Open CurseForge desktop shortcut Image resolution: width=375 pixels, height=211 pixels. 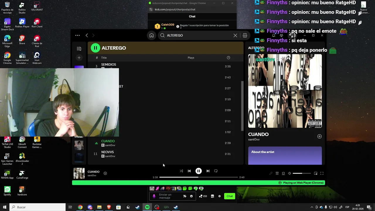(22, 174)
